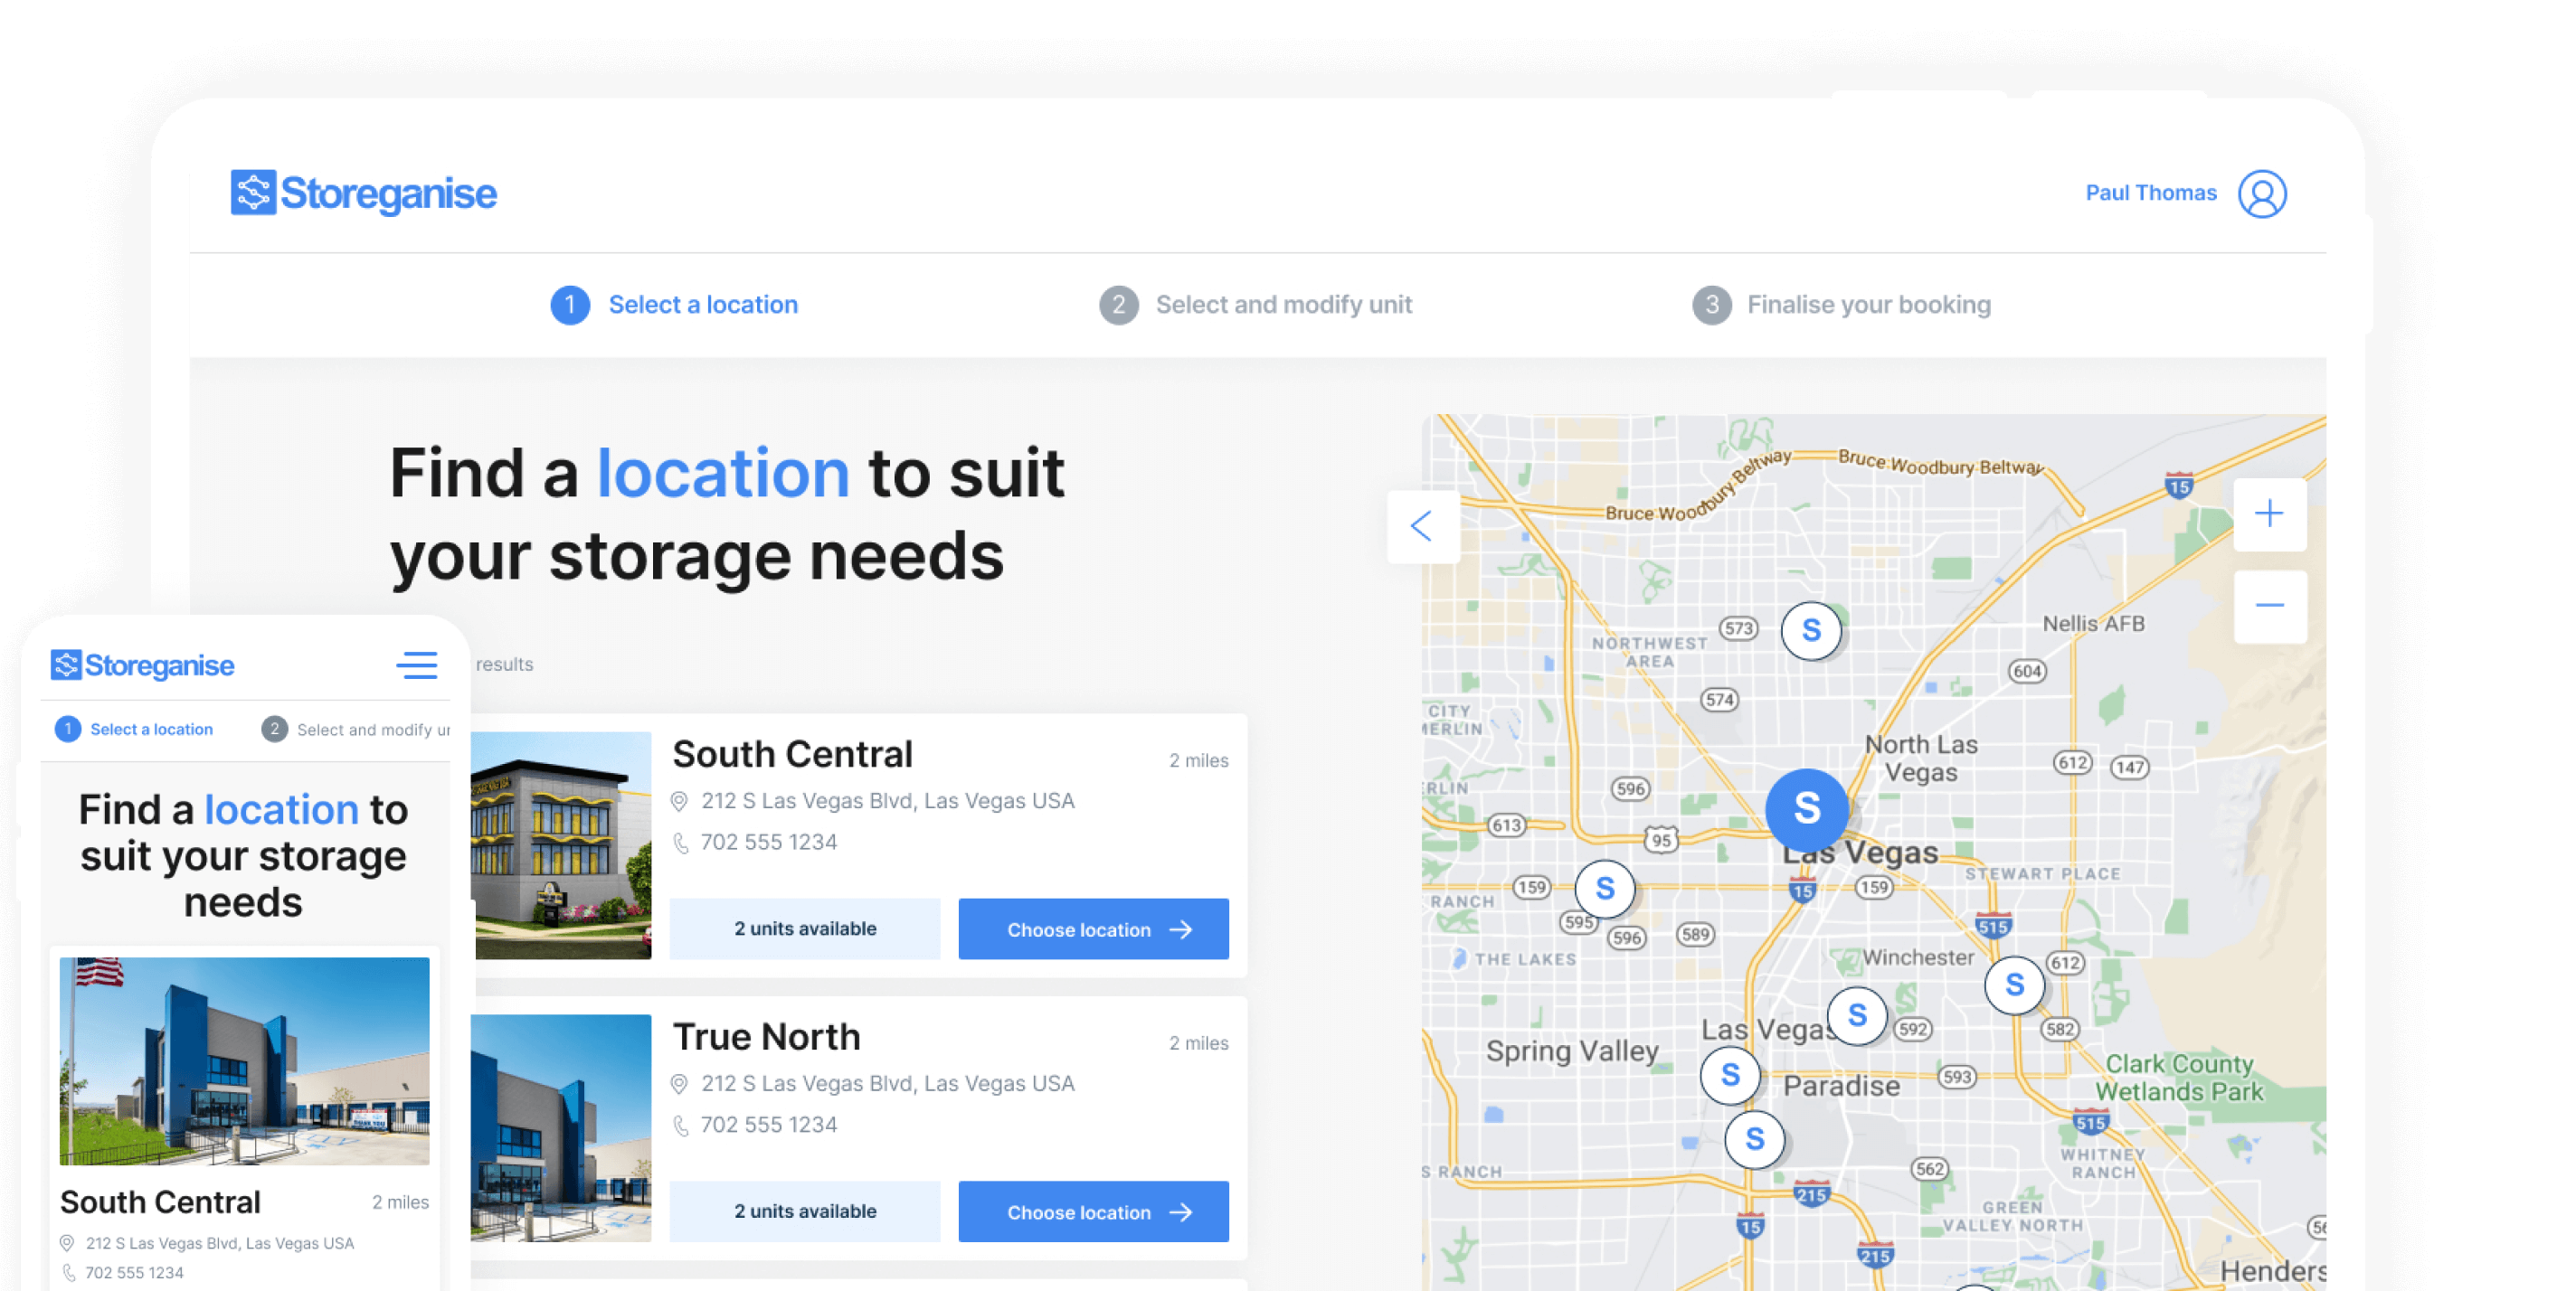Image resolution: width=2576 pixels, height=1291 pixels.
Task: Click the Paul Thomas account name
Action: pyautogui.click(x=2150, y=193)
